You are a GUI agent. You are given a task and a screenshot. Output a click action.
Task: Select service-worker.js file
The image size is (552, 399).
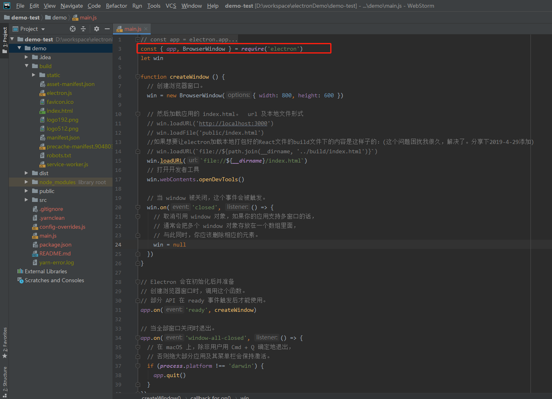pos(67,164)
